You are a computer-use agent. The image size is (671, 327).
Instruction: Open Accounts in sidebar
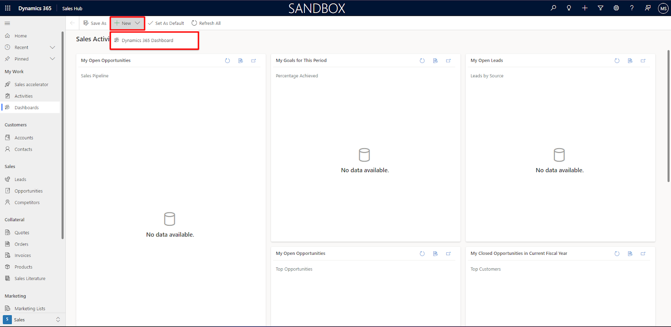(31, 138)
